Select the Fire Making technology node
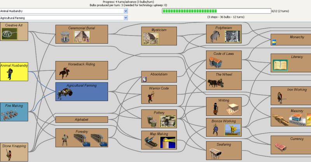 pyautogui.click(x=14, y=112)
